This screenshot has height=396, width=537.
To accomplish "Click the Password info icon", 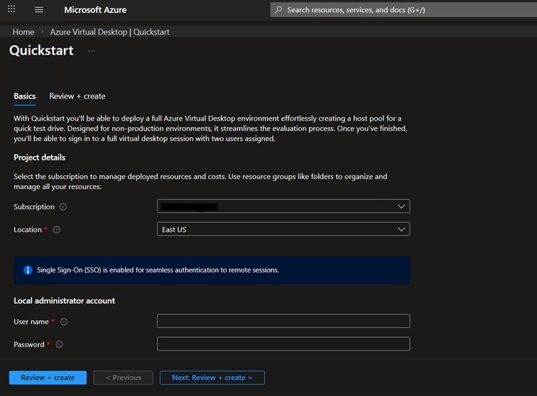I will 60,345.
